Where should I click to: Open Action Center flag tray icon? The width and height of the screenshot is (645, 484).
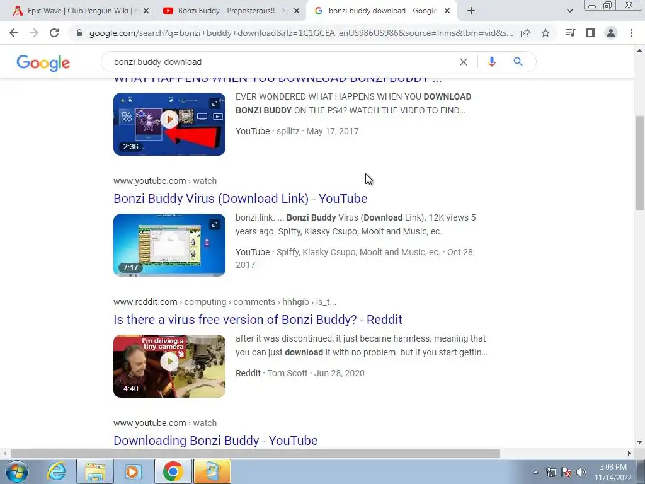tap(566, 473)
